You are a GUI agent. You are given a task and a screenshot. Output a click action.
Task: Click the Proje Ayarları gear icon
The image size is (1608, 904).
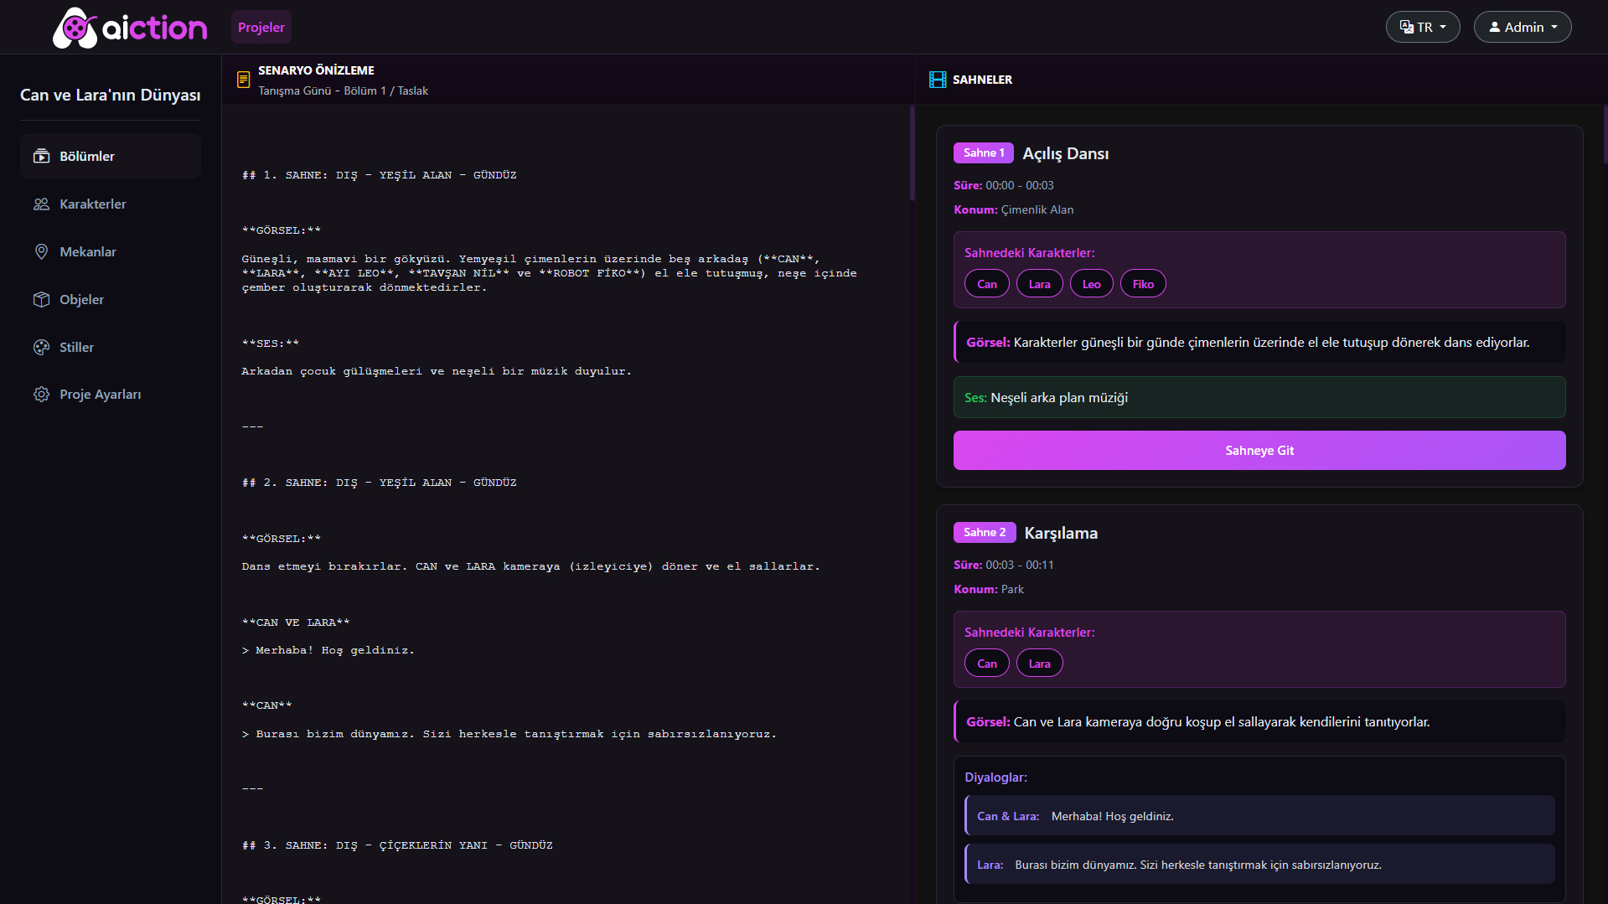(x=41, y=395)
